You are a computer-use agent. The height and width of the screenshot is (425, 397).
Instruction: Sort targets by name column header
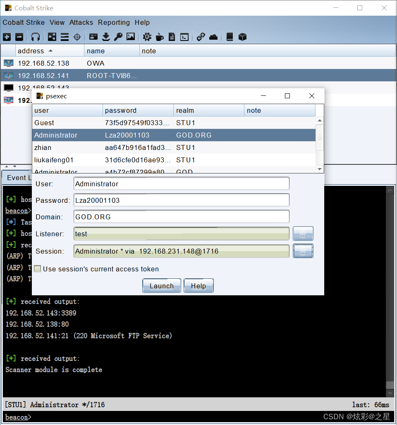pos(112,51)
